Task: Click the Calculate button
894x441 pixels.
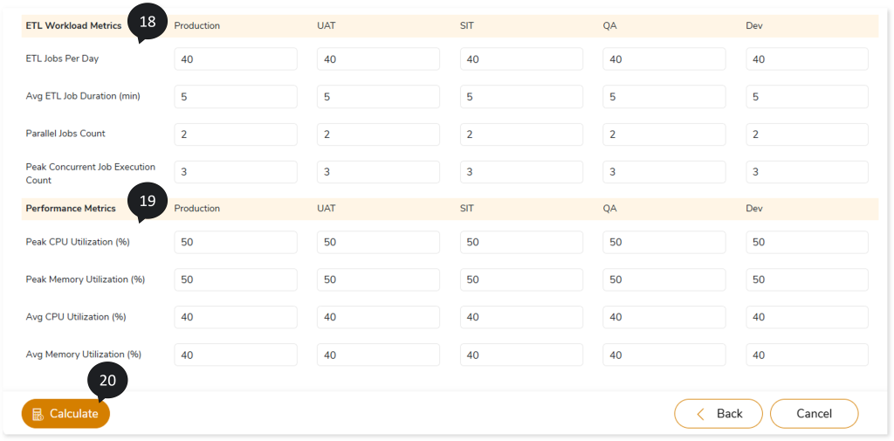Action: pos(66,414)
